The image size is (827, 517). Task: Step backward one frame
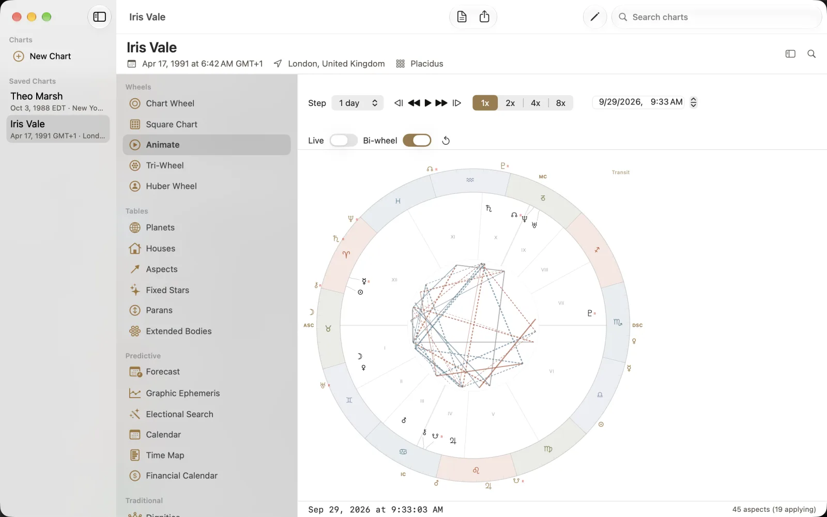[x=399, y=103]
